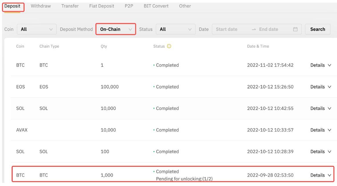Open the Status filter dropdown
Viewport: 337px width, 186px height.
click(x=175, y=29)
